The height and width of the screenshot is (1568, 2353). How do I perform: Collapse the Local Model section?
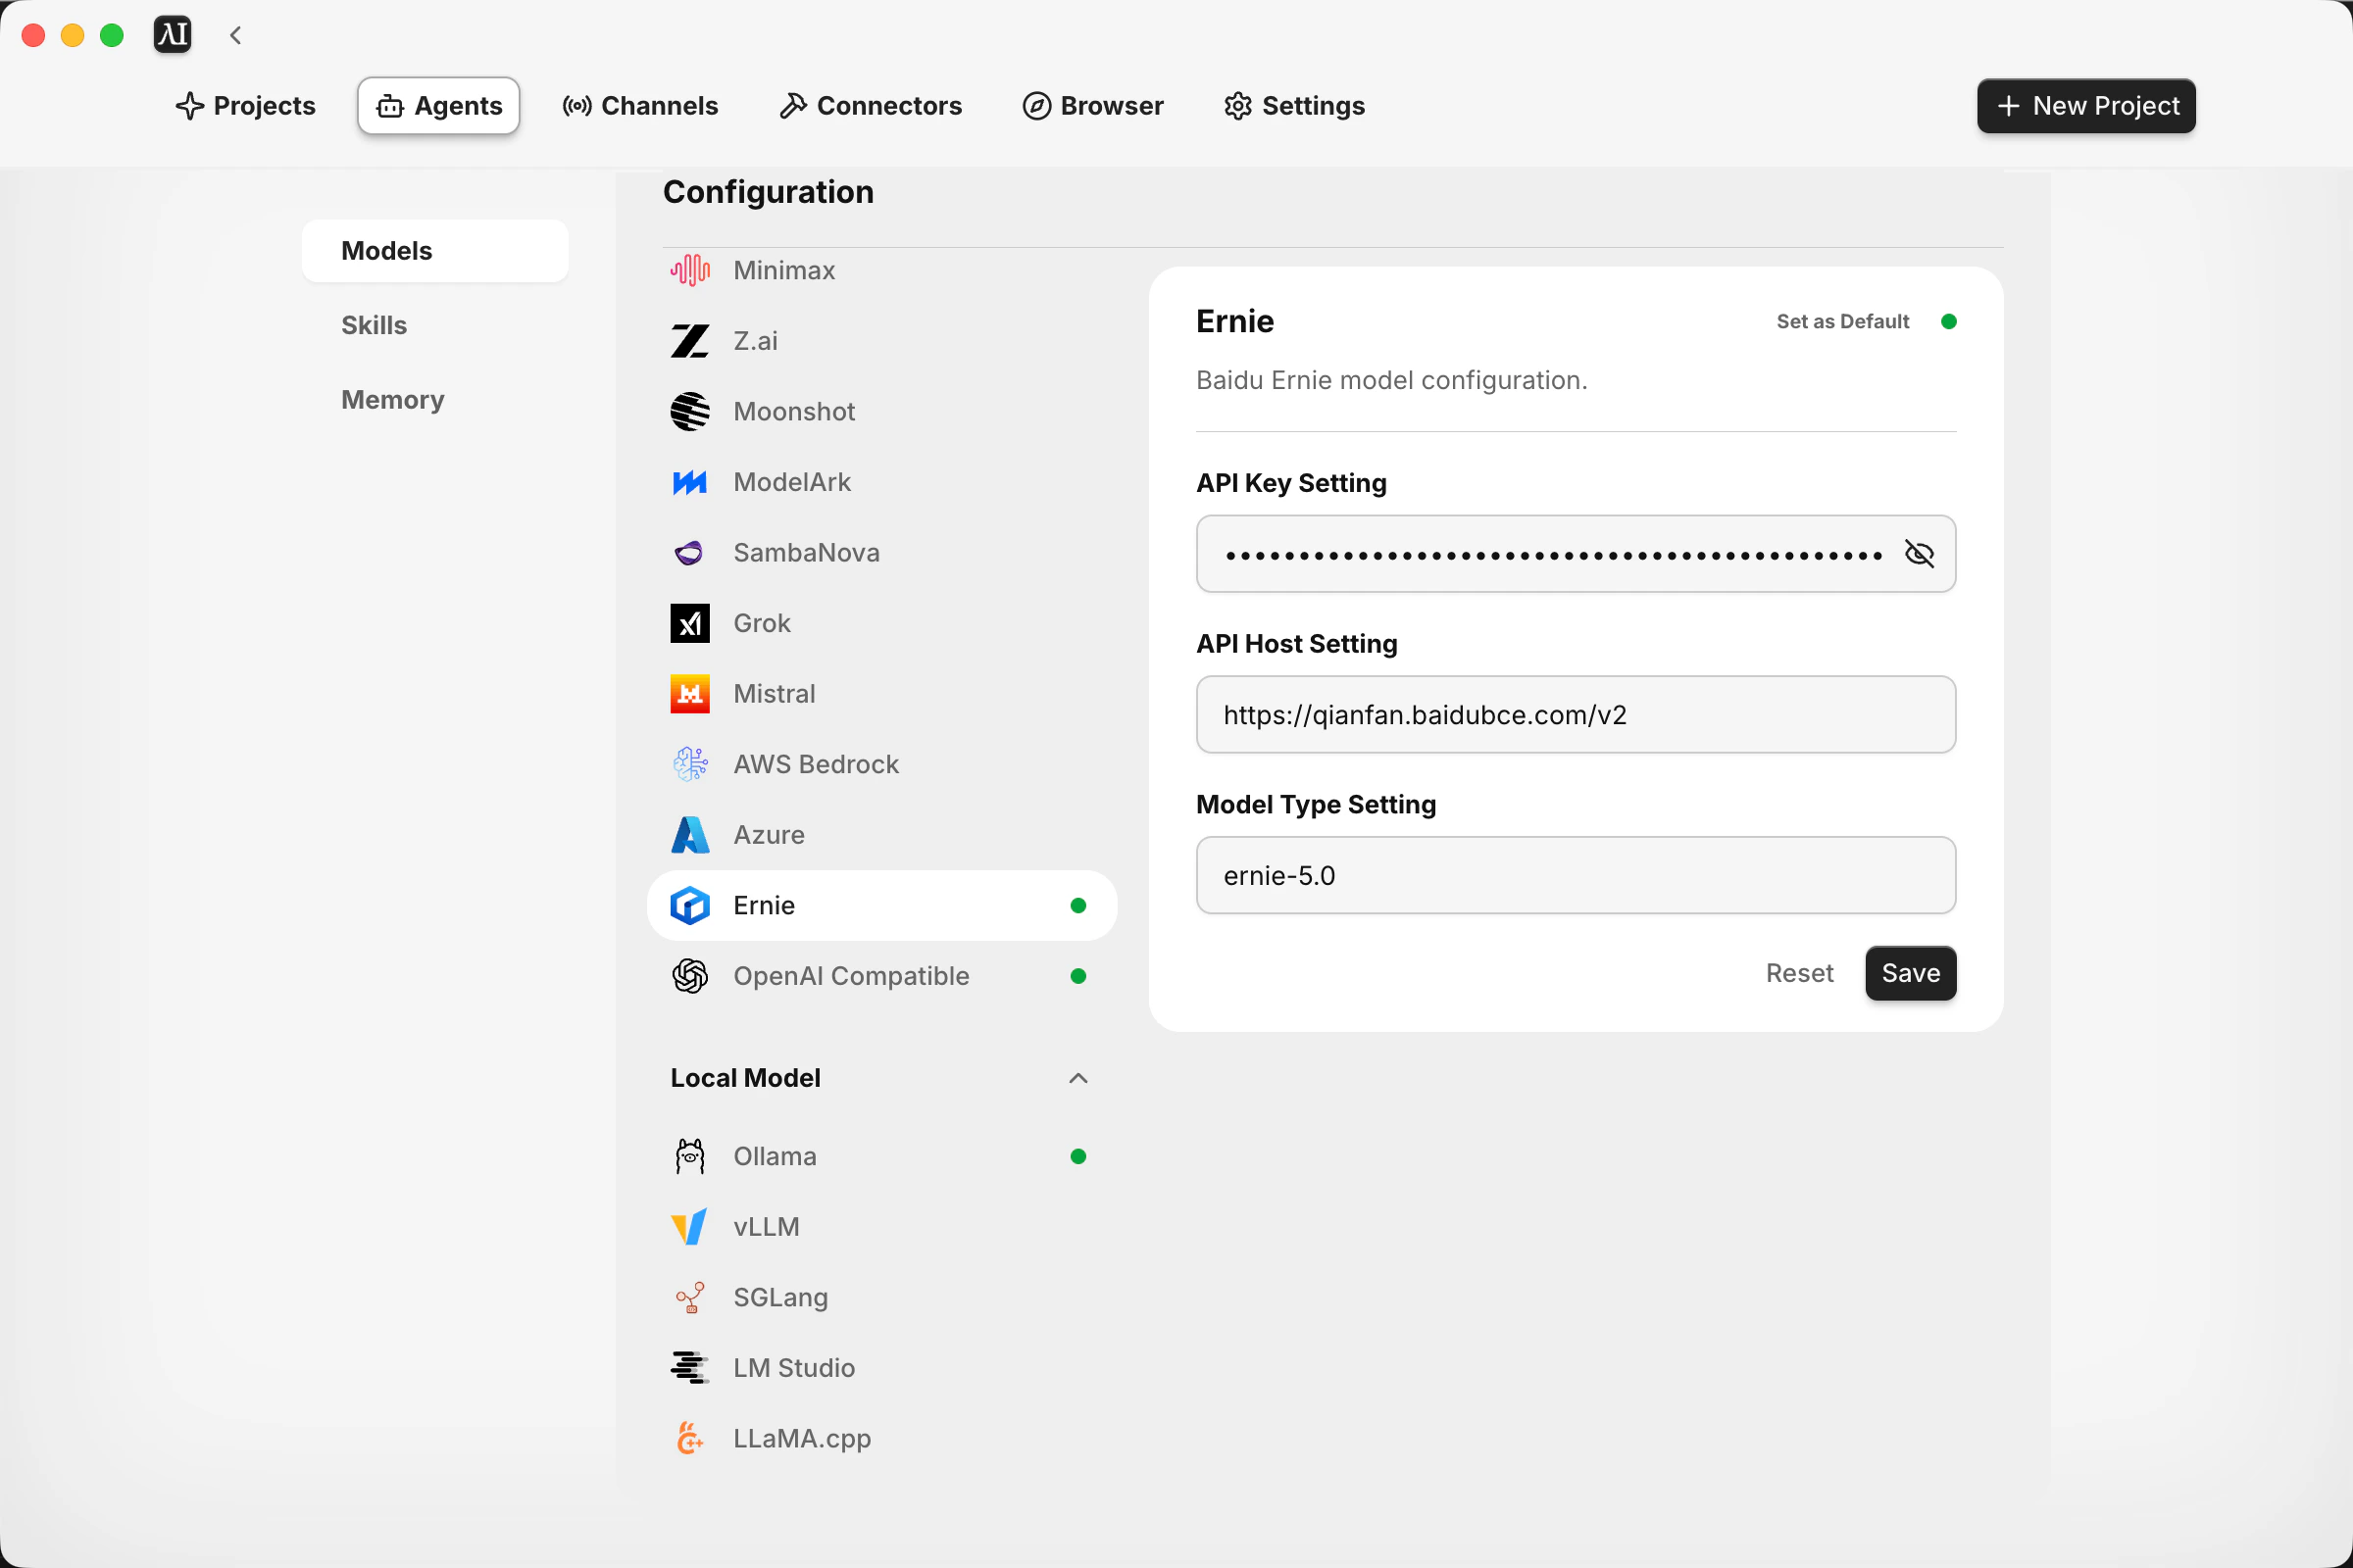(1077, 1078)
